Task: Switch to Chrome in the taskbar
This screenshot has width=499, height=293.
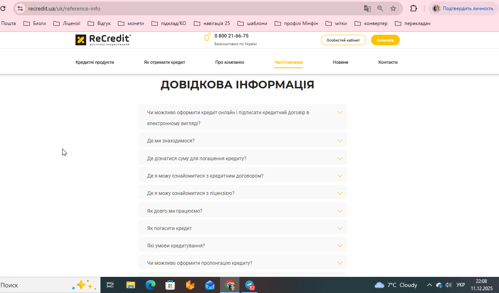Action: coord(230,285)
